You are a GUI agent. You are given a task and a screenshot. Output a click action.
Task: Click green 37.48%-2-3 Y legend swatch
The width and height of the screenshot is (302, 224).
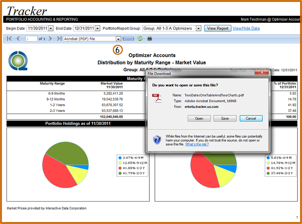coord(268,173)
